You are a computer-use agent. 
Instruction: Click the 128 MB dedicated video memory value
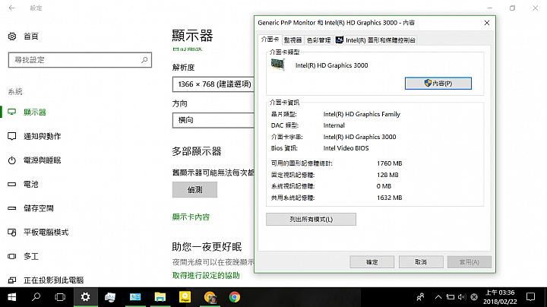click(x=387, y=175)
